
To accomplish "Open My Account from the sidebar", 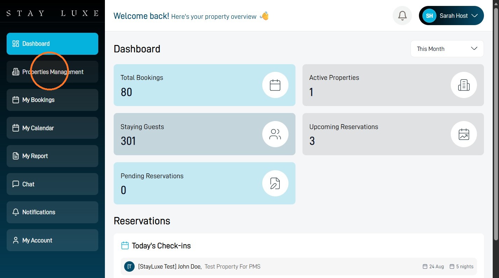I will [x=52, y=240].
